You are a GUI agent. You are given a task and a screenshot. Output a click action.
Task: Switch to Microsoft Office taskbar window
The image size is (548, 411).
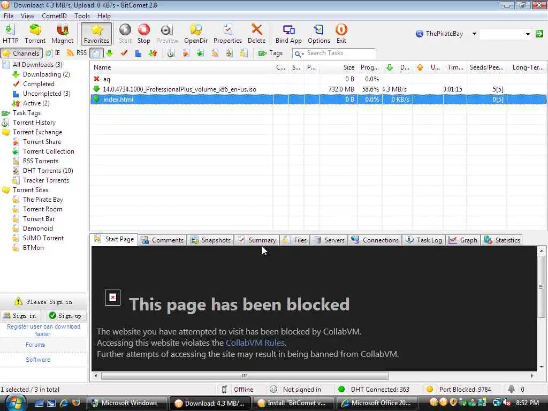tap(377, 403)
